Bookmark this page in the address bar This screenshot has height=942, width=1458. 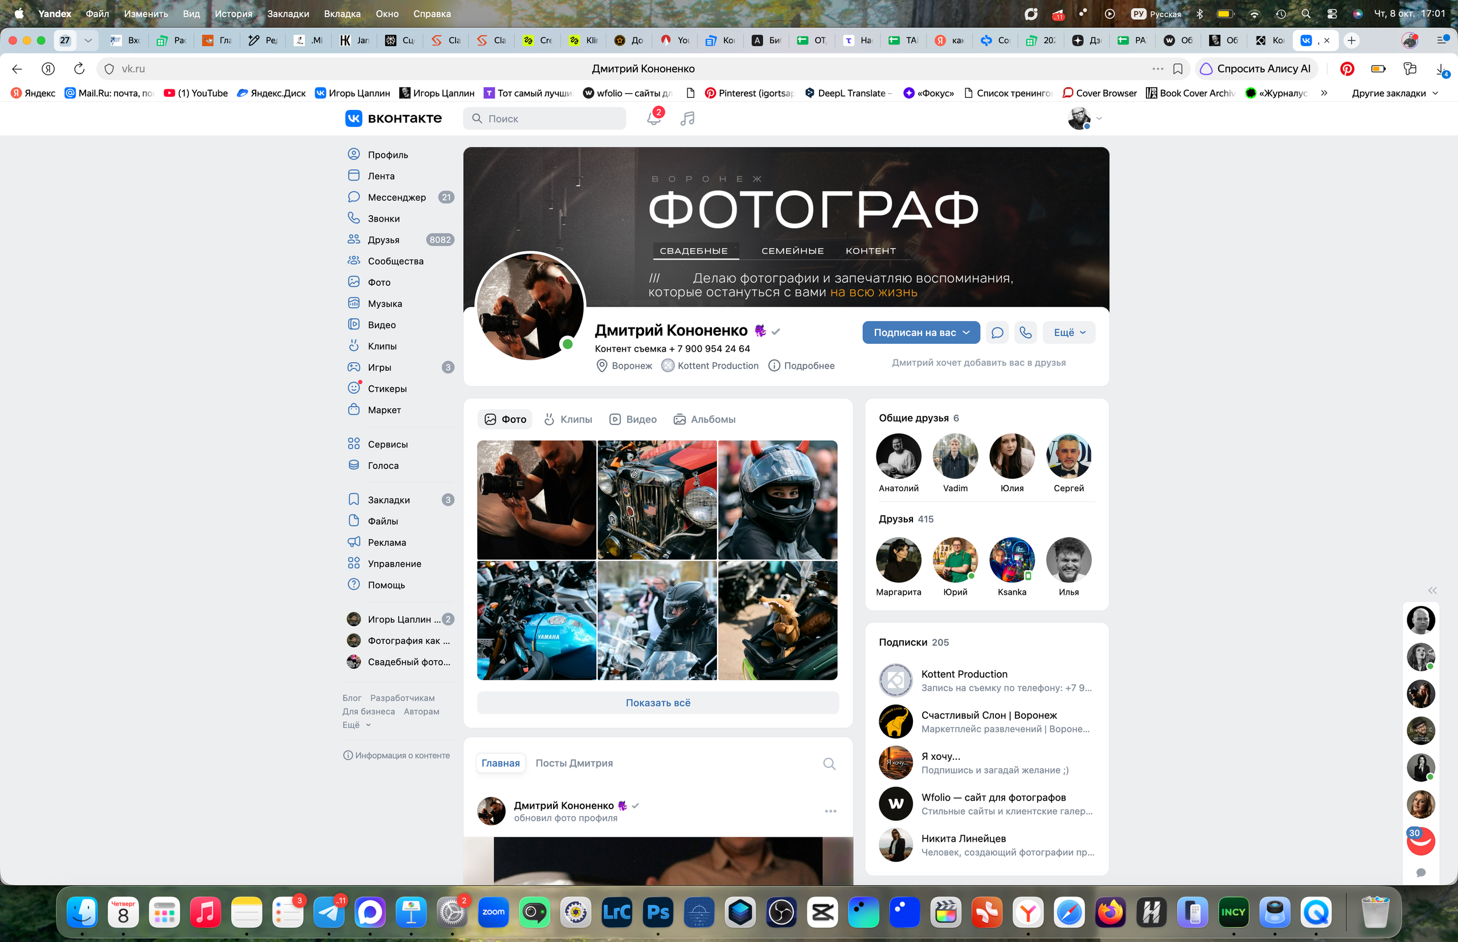(x=1178, y=68)
